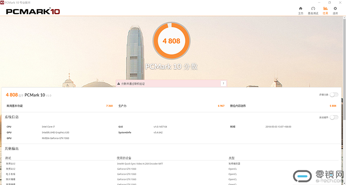Viewport: 346px width, 185px height.
Task: Click the PCMark 10 分数 caption under the ring
Action: coord(171,66)
